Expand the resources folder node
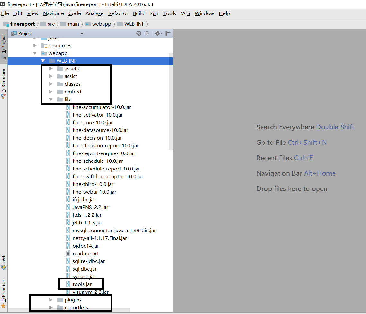The width and height of the screenshot is (366, 314). coord(35,46)
